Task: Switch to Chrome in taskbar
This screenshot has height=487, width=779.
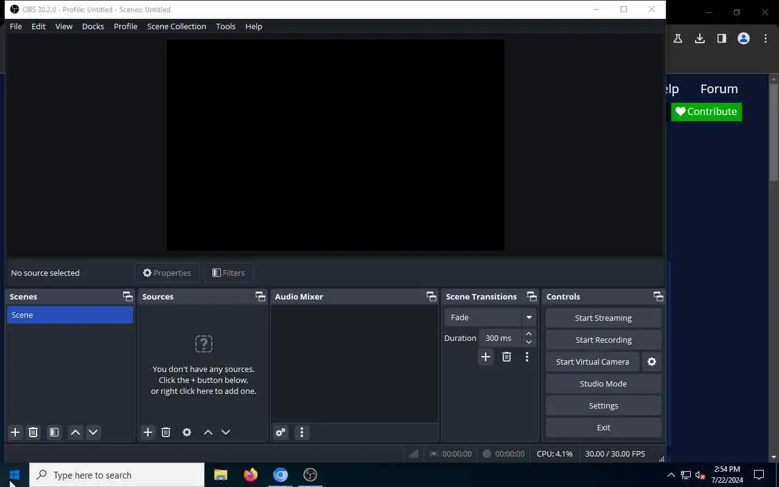Action: [x=280, y=475]
